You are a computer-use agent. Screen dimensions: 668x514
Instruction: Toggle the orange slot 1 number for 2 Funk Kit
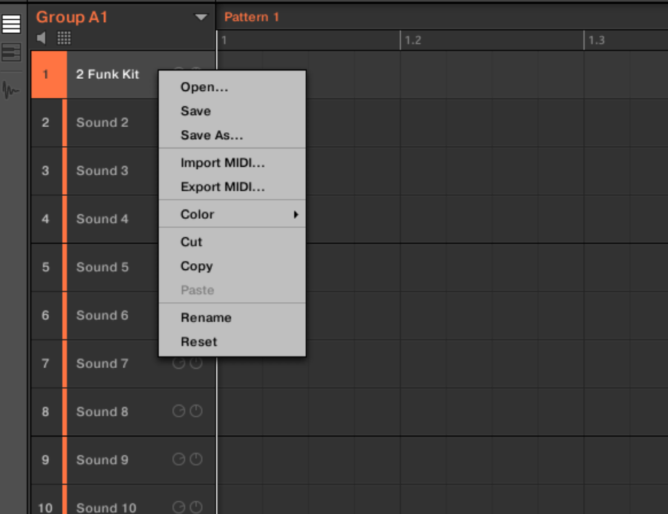[x=46, y=74]
